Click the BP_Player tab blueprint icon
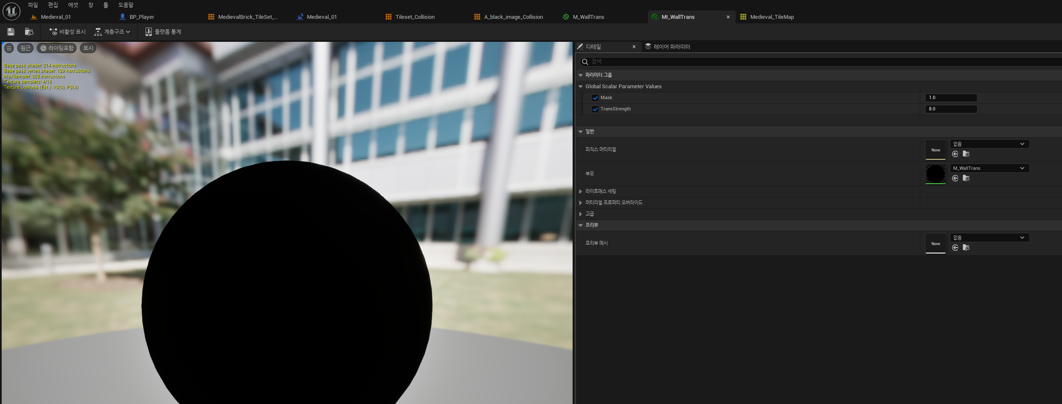This screenshot has width=1062, height=404. pyautogui.click(x=123, y=17)
